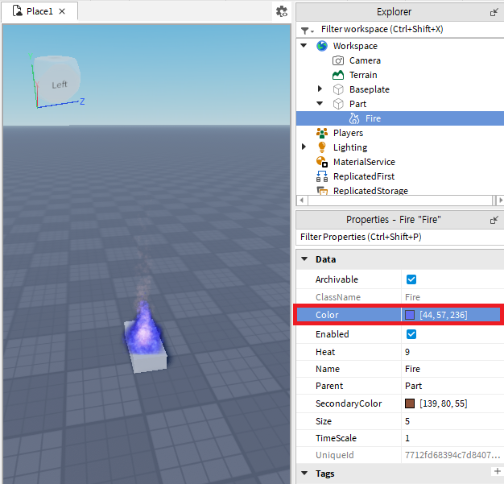Click Explorer horizontal scrollbar left arrow
Viewport: 504px width, 484px height.
tap(301, 200)
